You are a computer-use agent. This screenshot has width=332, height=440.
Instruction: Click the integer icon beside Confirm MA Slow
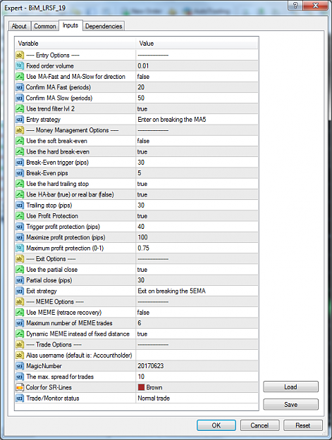(20, 98)
